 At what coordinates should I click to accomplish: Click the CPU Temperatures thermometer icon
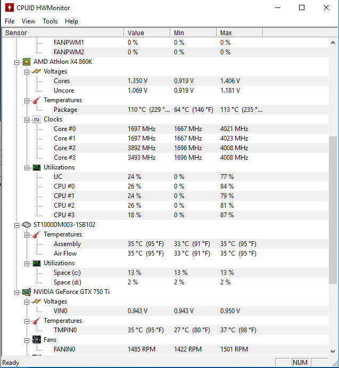pos(36,100)
